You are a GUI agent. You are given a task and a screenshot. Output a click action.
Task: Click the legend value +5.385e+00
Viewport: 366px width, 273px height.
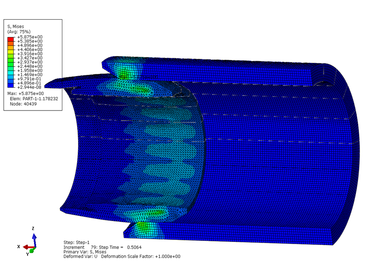pyautogui.click(x=30, y=41)
